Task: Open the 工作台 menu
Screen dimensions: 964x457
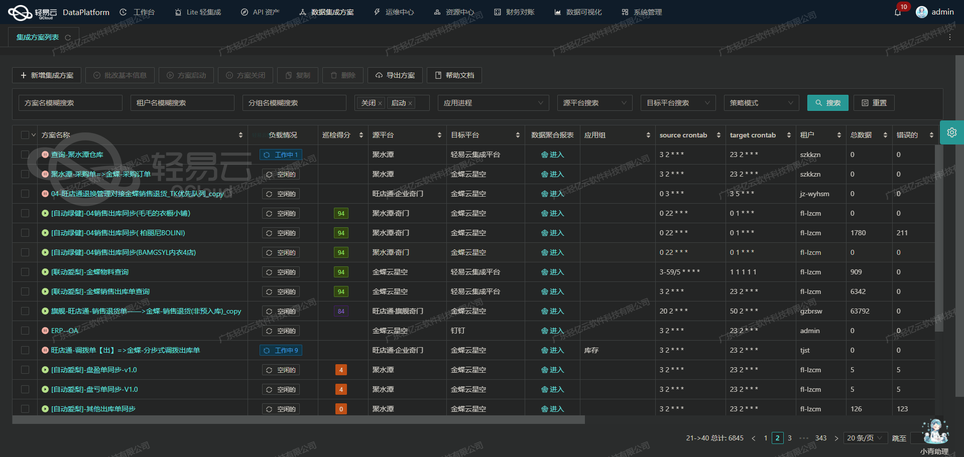Action: [x=137, y=12]
